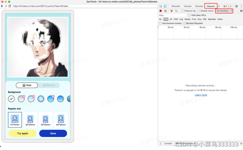Image resolution: width=243 pixels, height=150 pixels.
Task: Clear the network log
Action: (165, 11)
